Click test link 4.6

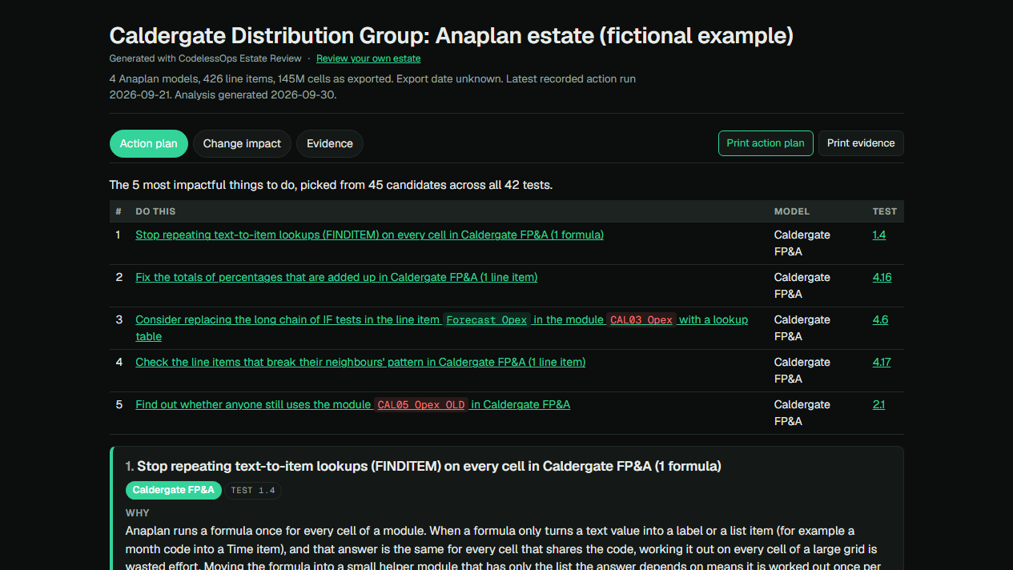pyautogui.click(x=880, y=319)
